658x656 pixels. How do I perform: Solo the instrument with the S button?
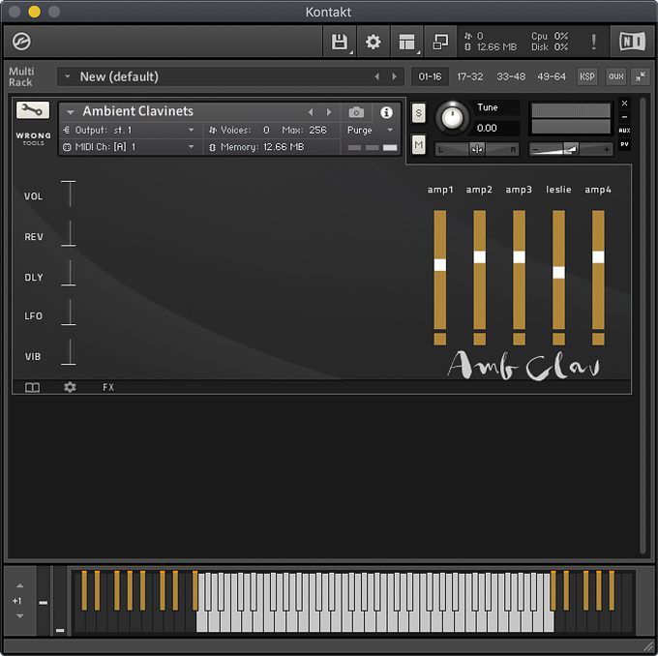pos(418,113)
